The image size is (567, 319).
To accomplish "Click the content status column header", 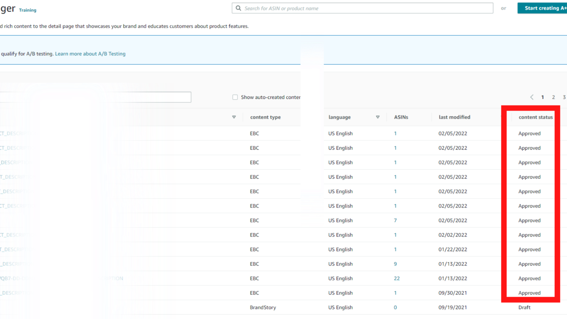I will click(535, 117).
